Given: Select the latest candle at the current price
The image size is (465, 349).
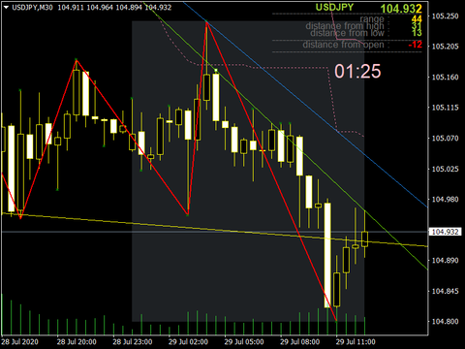Looking at the screenshot, I should pos(364,238).
